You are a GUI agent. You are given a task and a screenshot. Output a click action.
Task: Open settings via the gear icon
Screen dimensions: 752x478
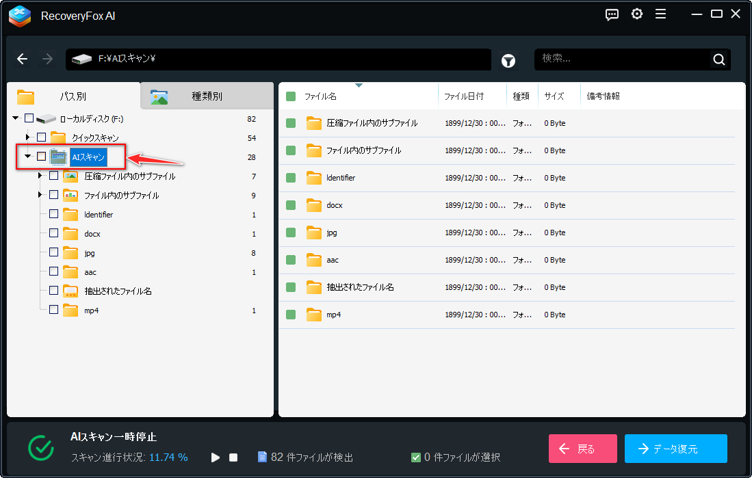(x=637, y=14)
